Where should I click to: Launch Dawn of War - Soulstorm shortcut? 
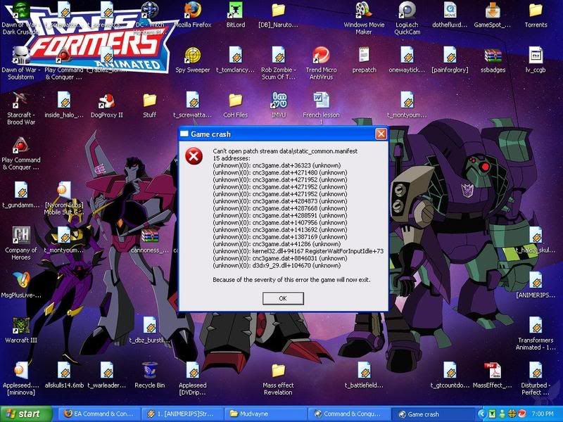point(21,56)
